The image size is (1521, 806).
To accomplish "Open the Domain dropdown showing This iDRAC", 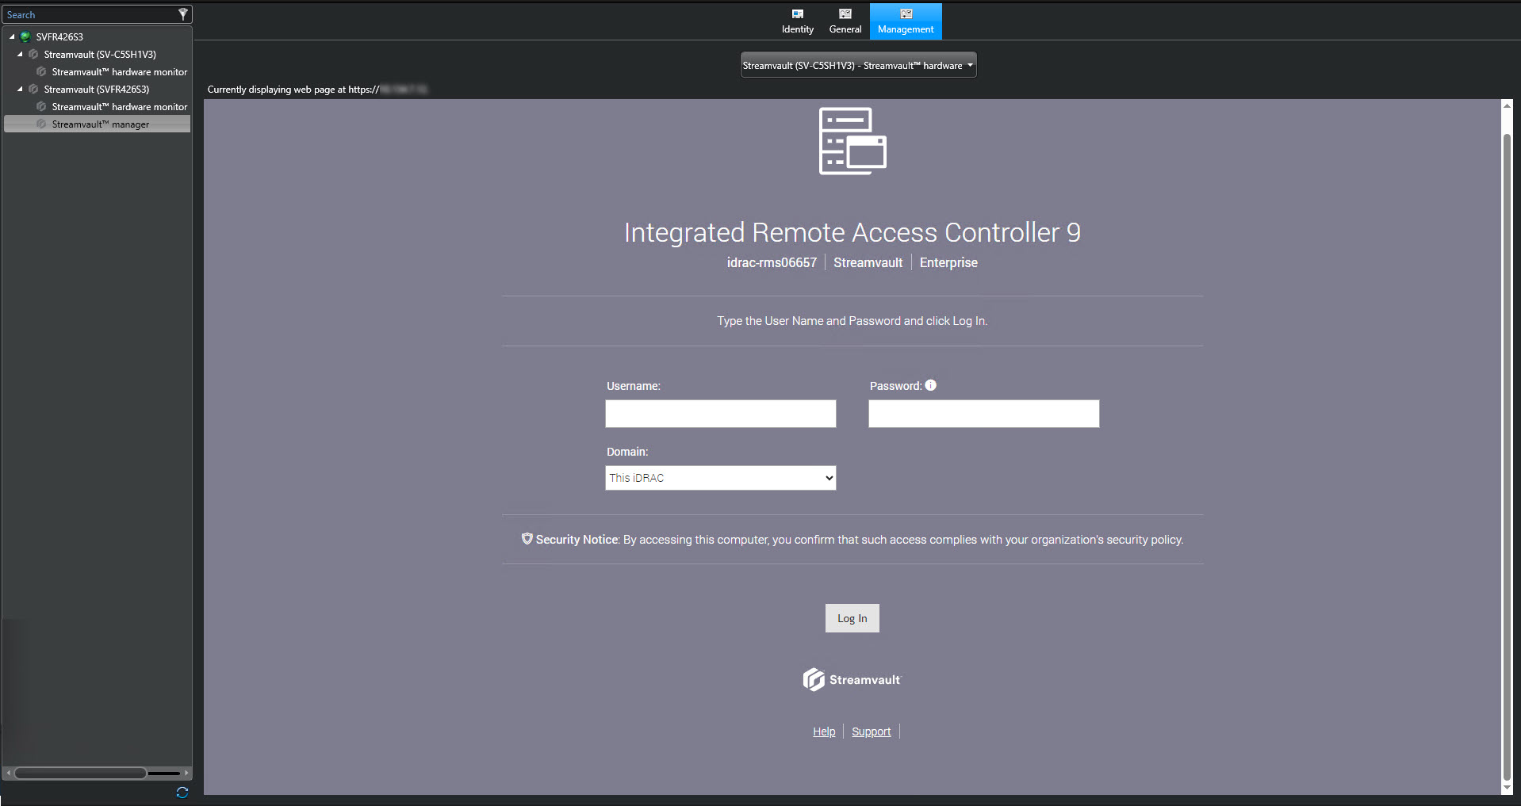I will point(719,477).
